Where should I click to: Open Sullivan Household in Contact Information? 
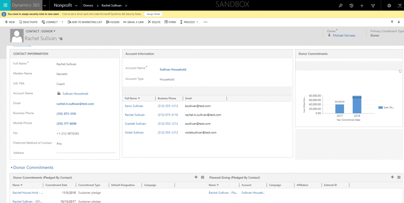75,94
